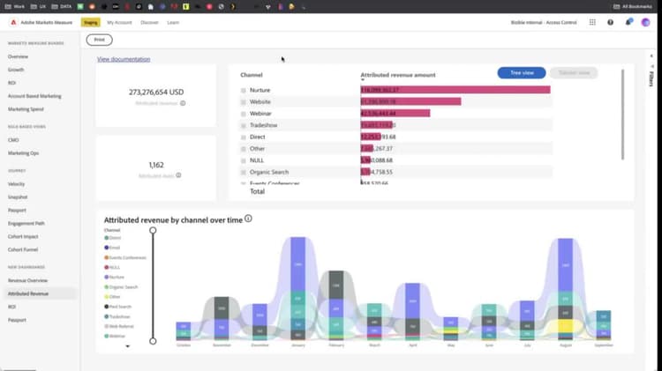Click the Print button
Screen dimensions: 662x371
coord(99,40)
